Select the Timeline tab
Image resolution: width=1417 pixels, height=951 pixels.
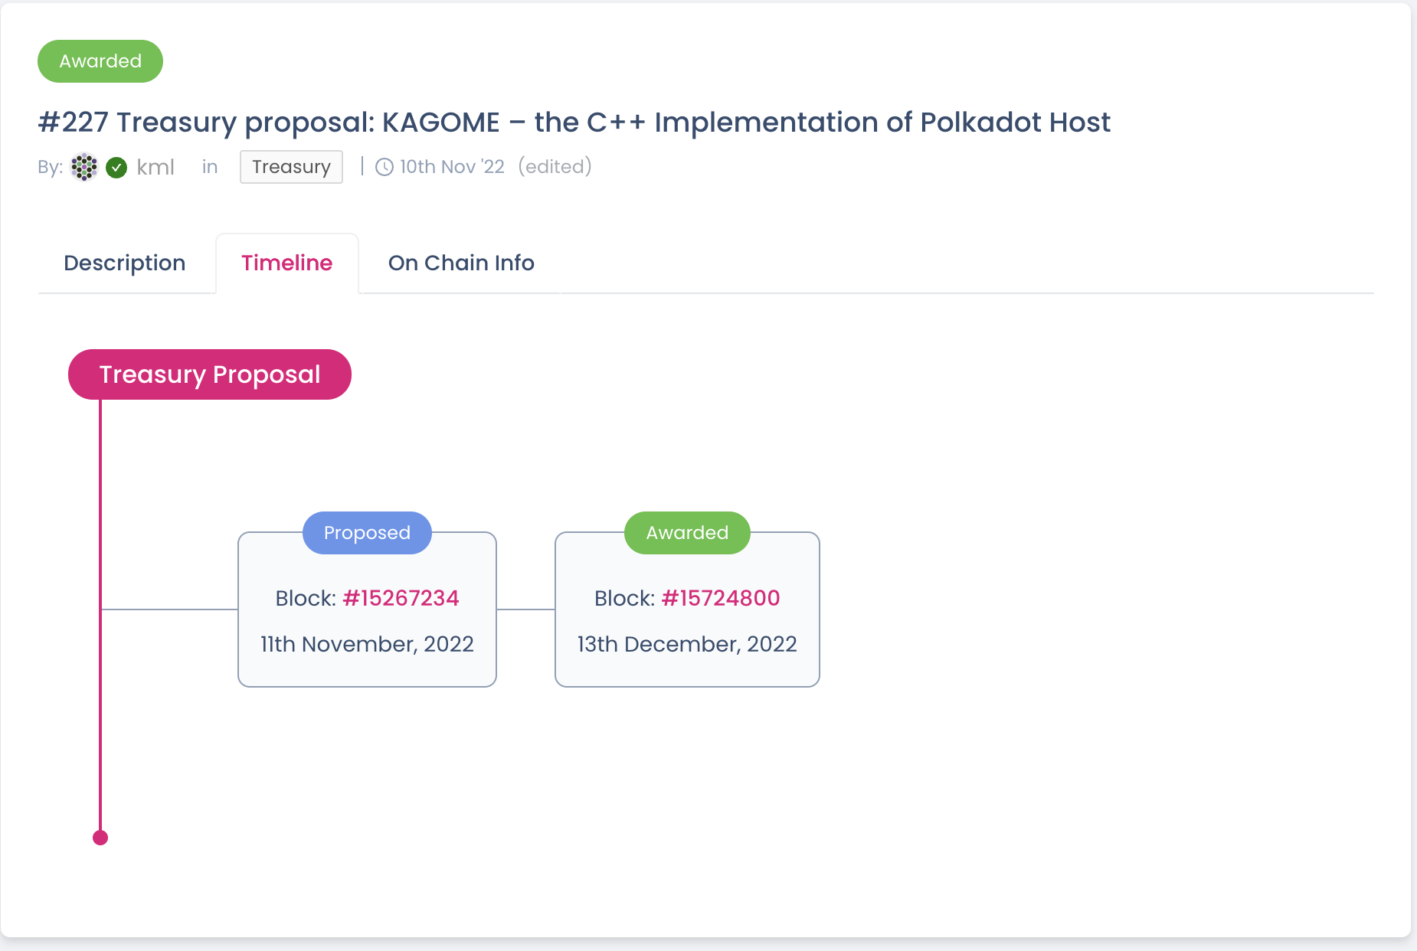(287, 263)
